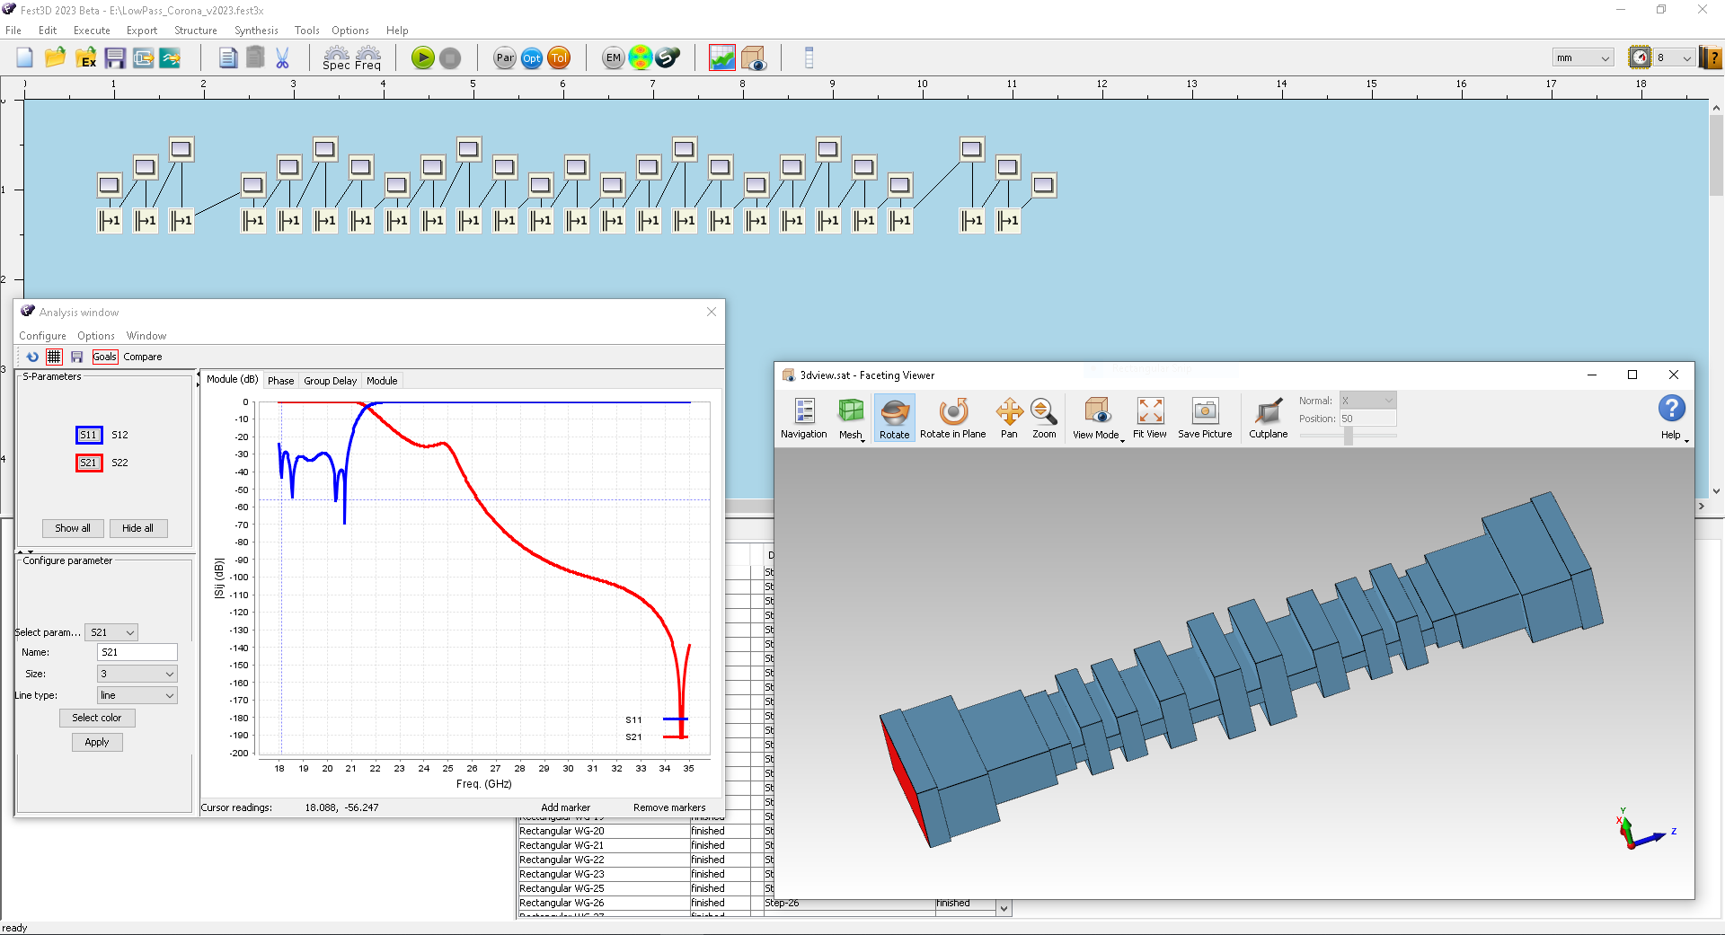
Task: Toggle S12 trace in S-Parameters panel
Action: [118, 435]
